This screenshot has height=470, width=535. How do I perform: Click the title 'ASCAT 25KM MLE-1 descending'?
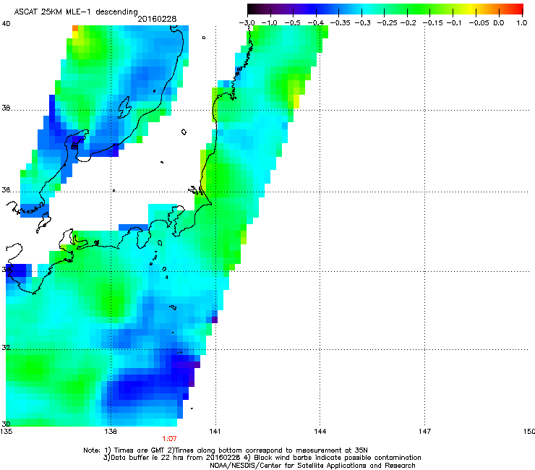[x=76, y=12]
